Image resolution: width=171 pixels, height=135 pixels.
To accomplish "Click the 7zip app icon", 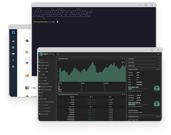I will (27, 88).
